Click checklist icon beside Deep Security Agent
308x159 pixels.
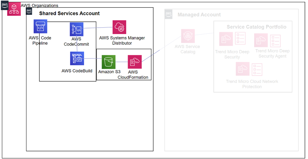(276, 41)
